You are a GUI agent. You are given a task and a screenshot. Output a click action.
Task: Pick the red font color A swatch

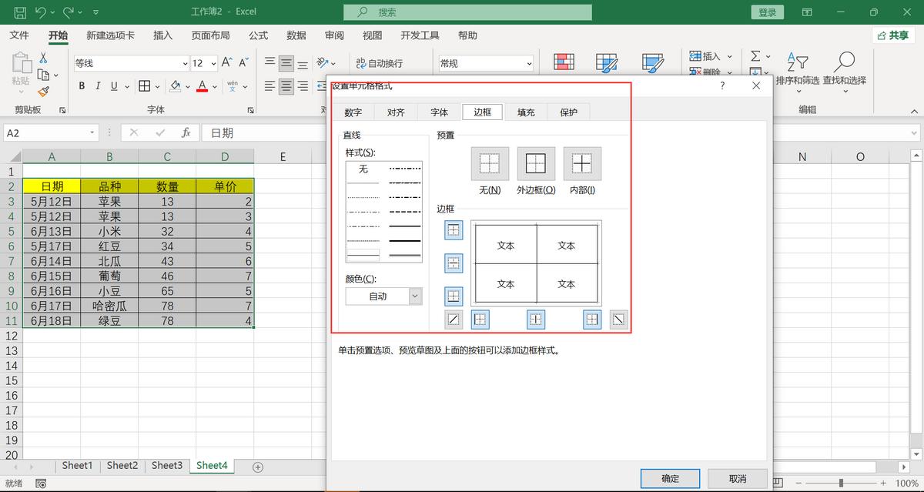tap(202, 85)
